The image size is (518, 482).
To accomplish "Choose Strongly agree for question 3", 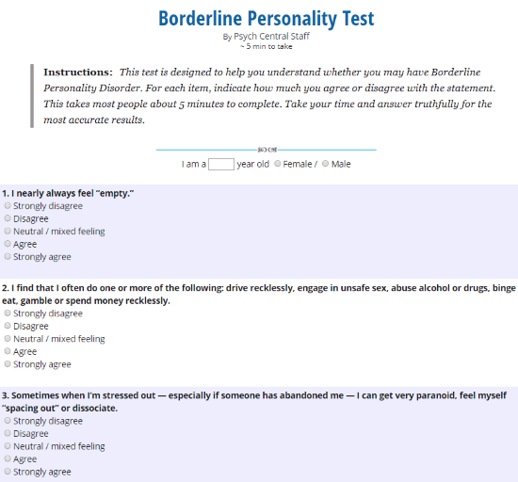I will [x=8, y=472].
